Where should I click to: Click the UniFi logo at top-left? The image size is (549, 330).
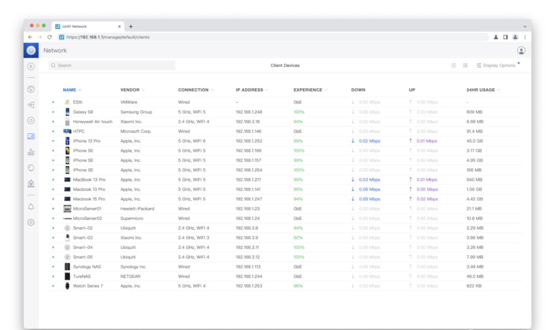31,51
